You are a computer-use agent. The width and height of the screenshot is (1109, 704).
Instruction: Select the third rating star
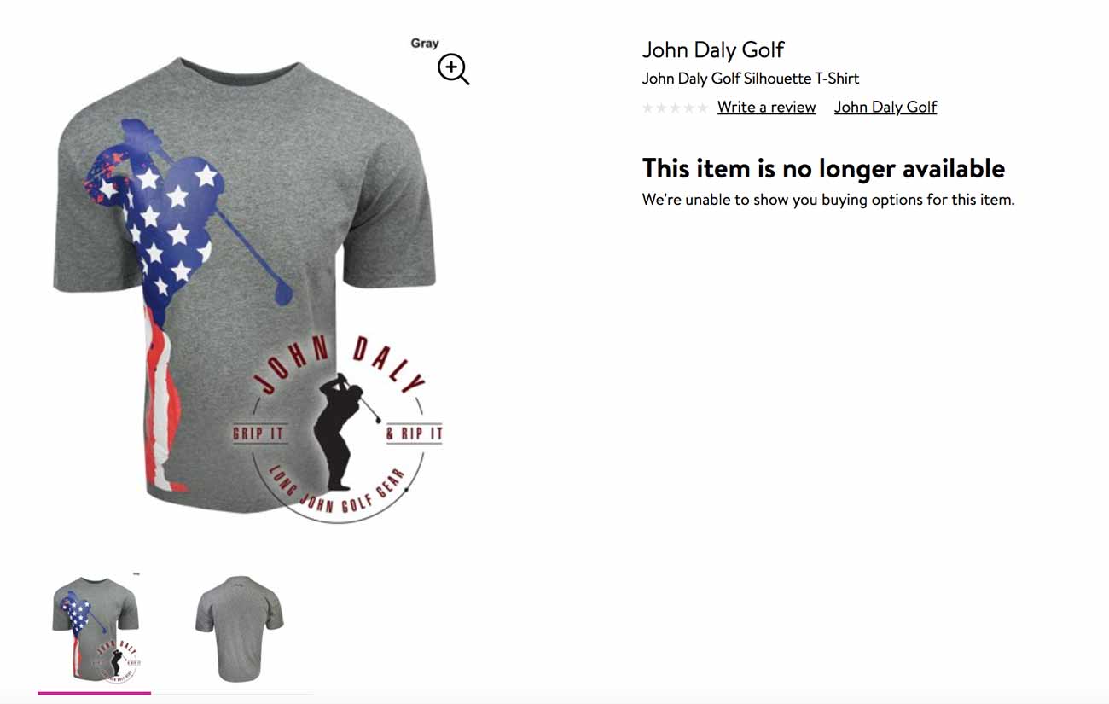tap(675, 108)
